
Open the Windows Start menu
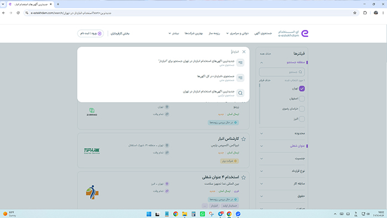click(149, 214)
